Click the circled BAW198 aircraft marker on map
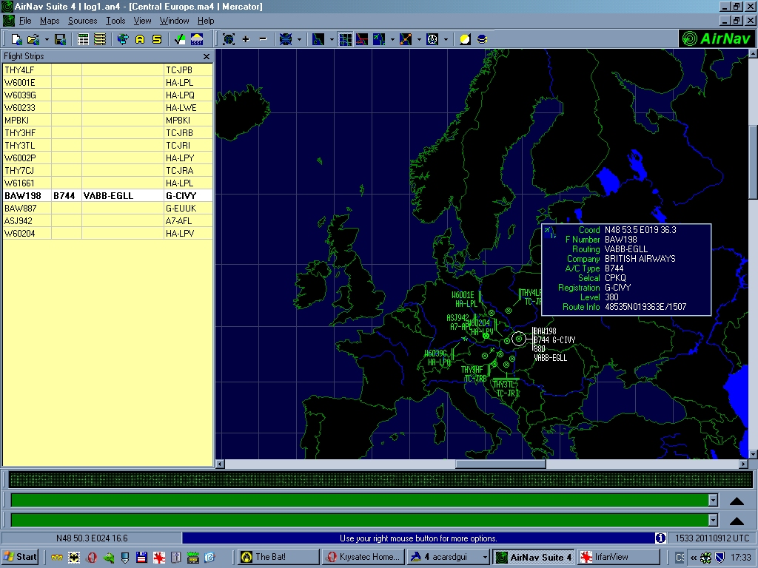 point(519,339)
